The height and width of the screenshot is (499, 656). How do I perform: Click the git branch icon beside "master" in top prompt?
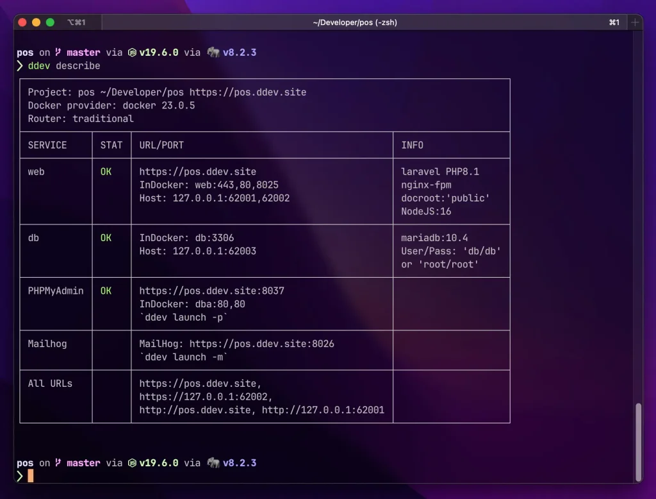58,52
